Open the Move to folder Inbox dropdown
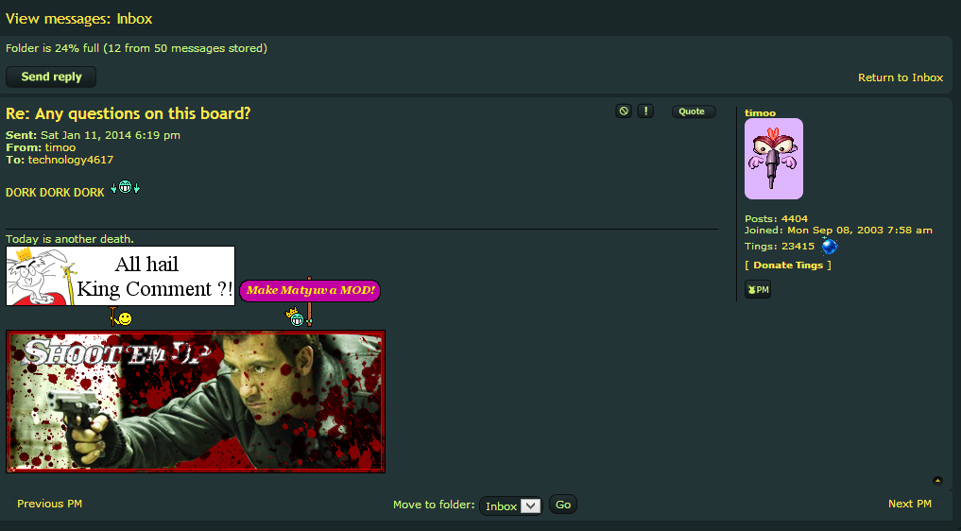 (x=510, y=505)
